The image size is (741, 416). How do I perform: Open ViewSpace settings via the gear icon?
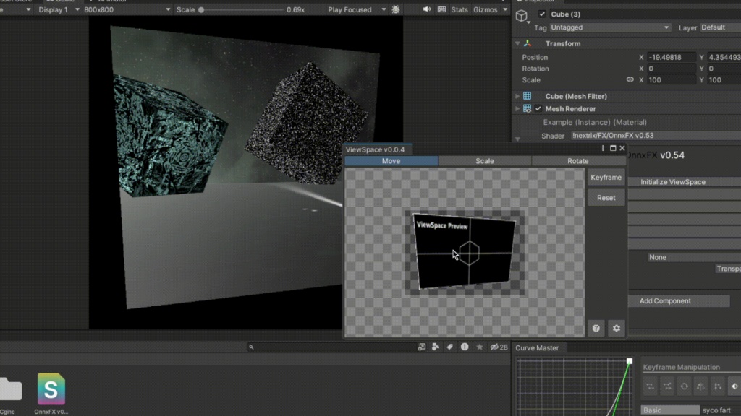[616, 328]
